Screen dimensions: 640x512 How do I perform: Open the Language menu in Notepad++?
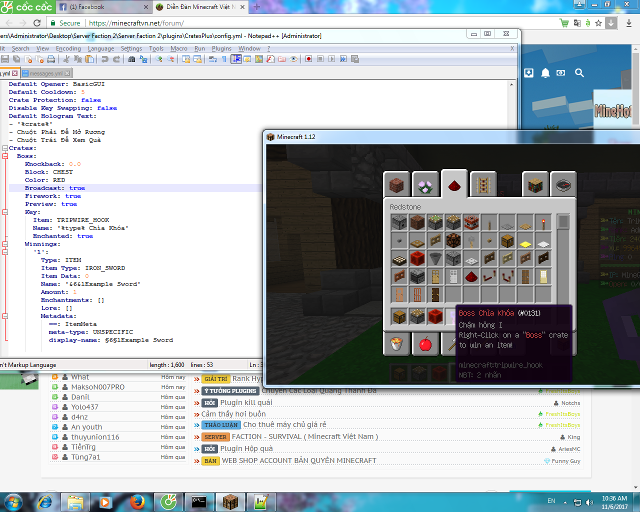click(x=101, y=48)
